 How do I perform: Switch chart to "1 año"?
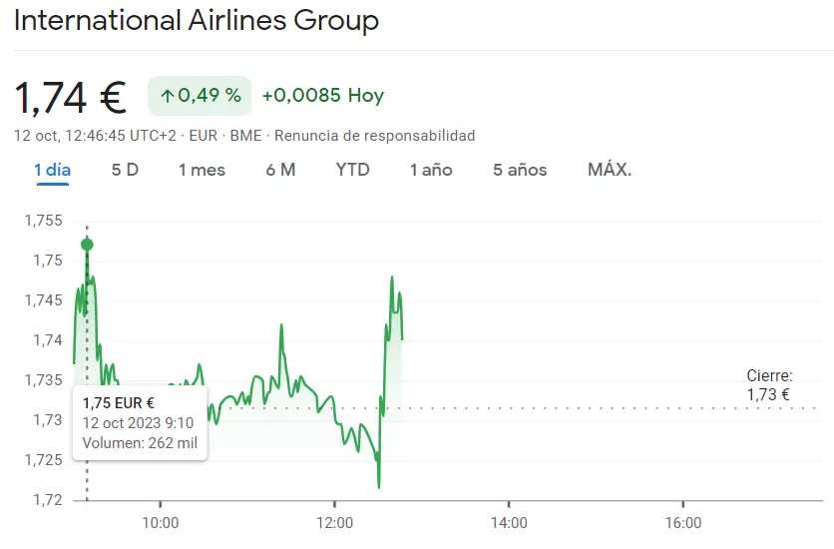pos(431,170)
